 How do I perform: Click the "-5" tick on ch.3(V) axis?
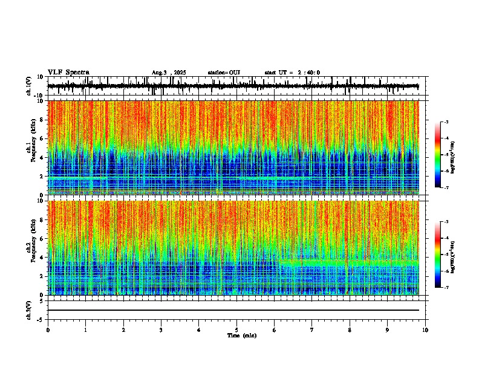click(41, 320)
